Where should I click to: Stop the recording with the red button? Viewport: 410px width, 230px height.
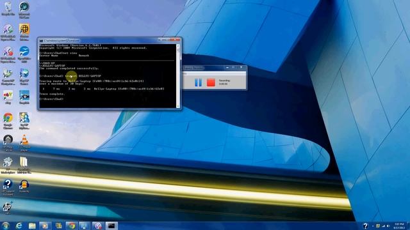point(211,82)
